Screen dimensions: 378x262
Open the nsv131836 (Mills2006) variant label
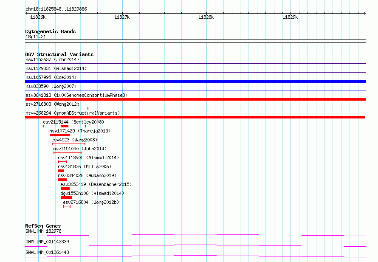pos(85,166)
